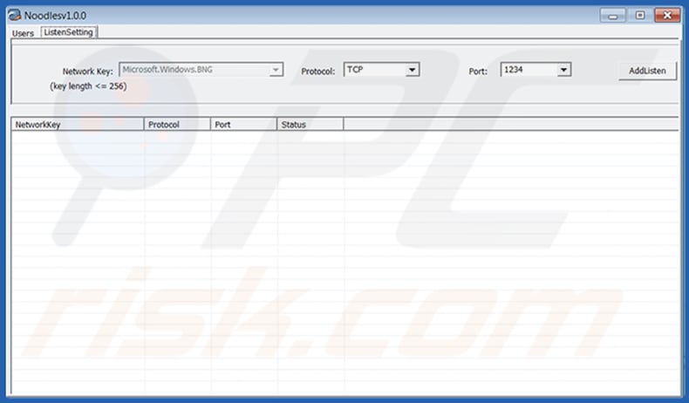Select the ListenSetting tab
Screen dimensions: 689x403
pos(69,32)
